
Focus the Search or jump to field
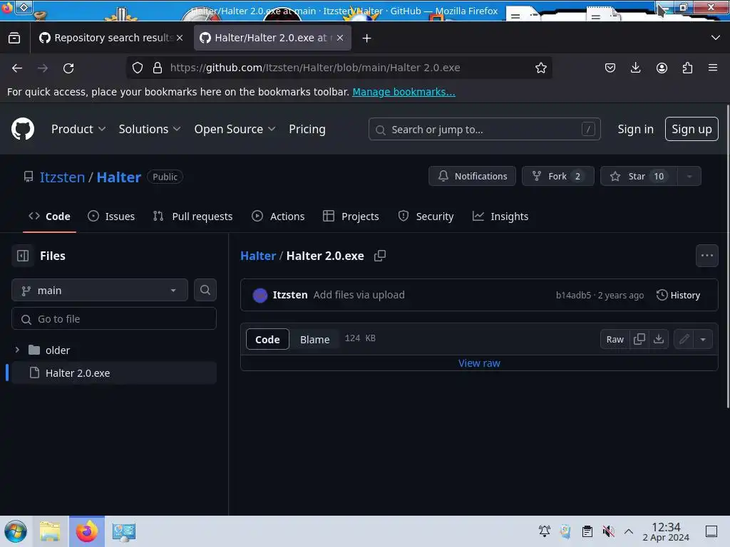pos(484,130)
